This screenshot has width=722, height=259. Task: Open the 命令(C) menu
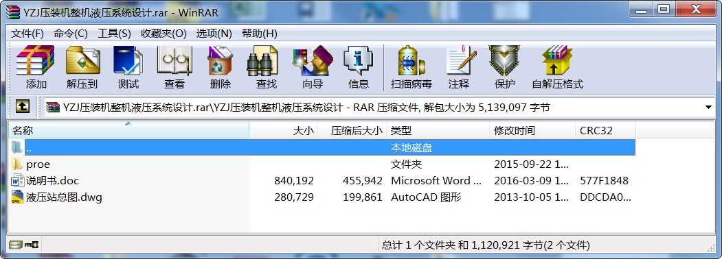[71, 34]
